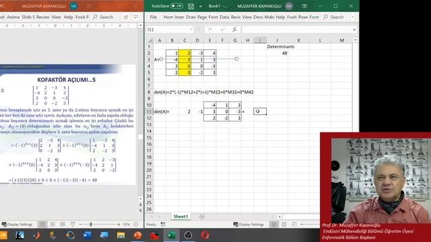This screenshot has width=431, height=242.
Task: Open Word from the taskbar
Action: coord(87,235)
